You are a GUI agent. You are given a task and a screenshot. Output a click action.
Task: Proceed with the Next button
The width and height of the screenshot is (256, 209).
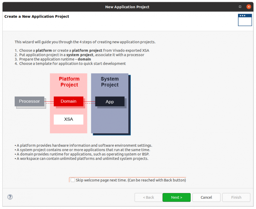click(x=176, y=197)
